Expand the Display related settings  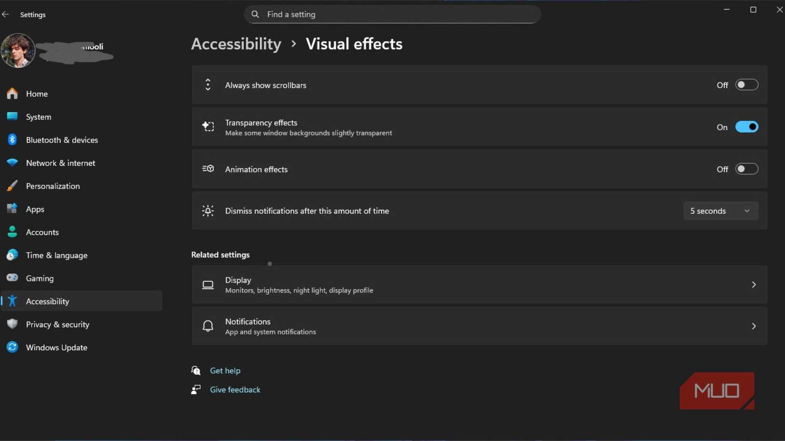(754, 285)
